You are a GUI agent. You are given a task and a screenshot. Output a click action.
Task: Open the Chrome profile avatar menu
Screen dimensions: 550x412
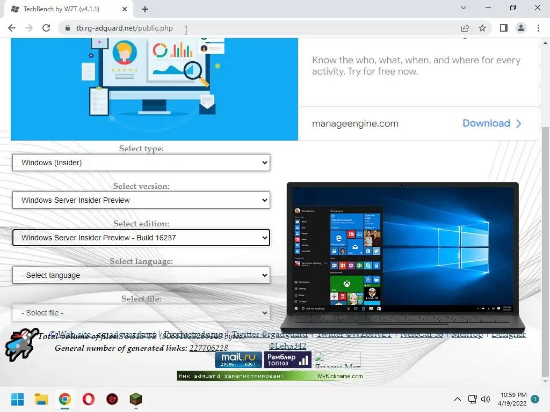tap(521, 28)
